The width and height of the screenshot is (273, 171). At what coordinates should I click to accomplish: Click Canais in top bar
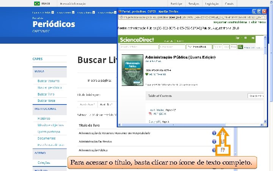point(229,4)
